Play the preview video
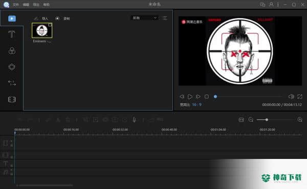 [190, 96]
